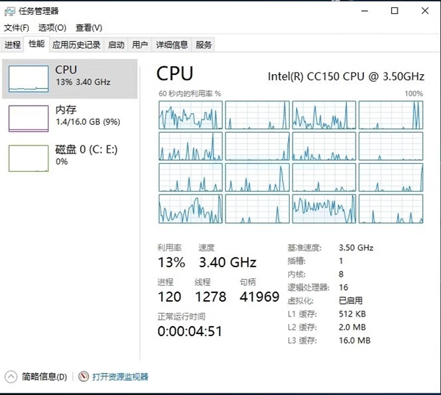441x395 pixels.
Task: Select the disk 0 (磁盘 0) mini graph
Action: (x=29, y=157)
